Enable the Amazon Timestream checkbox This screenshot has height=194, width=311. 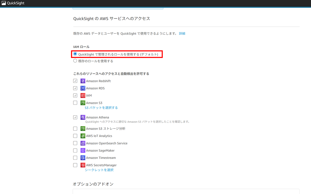[x=75, y=158]
